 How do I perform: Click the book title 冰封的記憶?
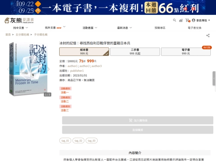(95, 43)
